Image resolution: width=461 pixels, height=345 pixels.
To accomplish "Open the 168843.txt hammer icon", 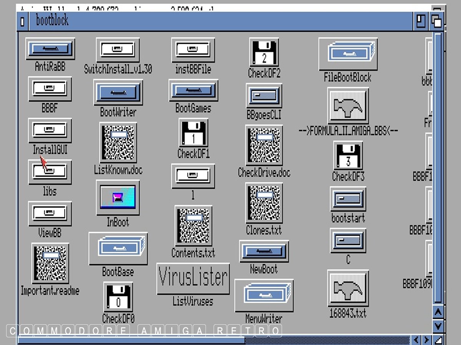I will pyautogui.click(x=348, y=288).
